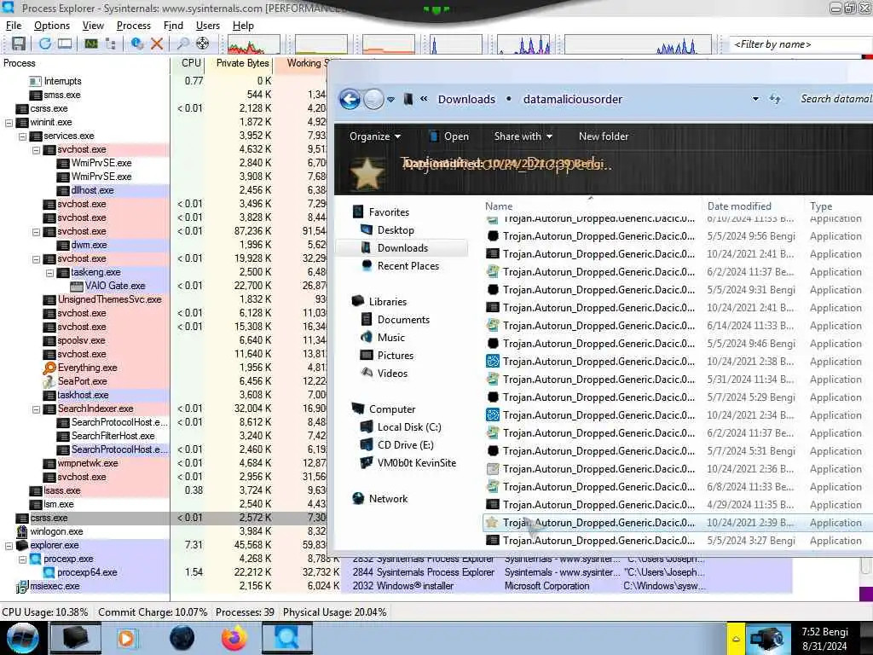
Task: Click the Kill Process red X icon
Action: (x=157, y=43)
